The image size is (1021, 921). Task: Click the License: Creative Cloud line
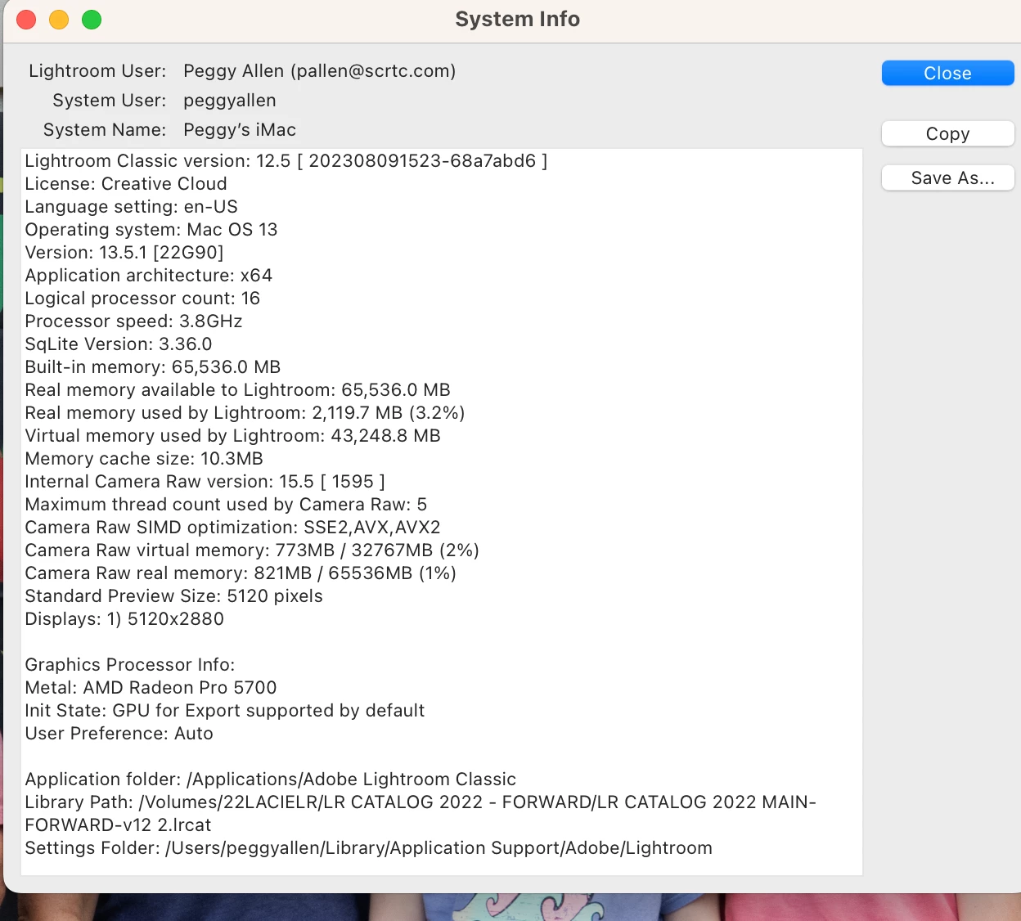(126, 184)
